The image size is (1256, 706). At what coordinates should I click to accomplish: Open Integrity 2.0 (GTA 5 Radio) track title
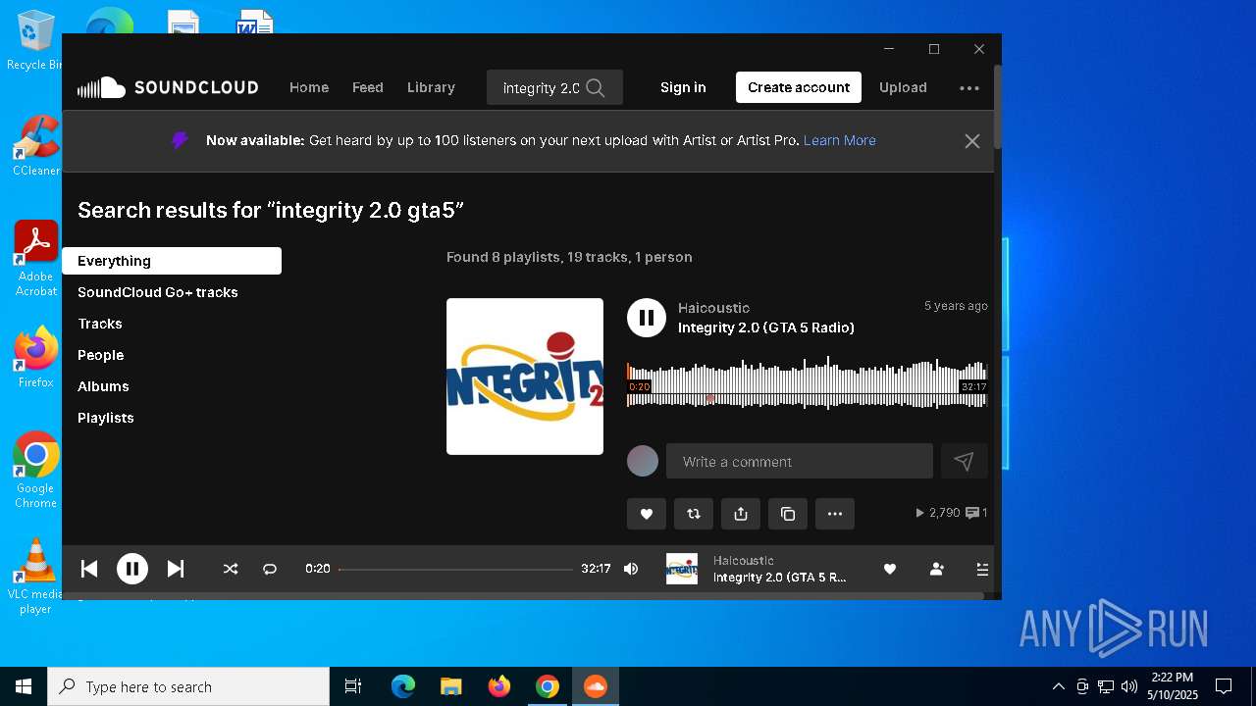pos(766,328)
